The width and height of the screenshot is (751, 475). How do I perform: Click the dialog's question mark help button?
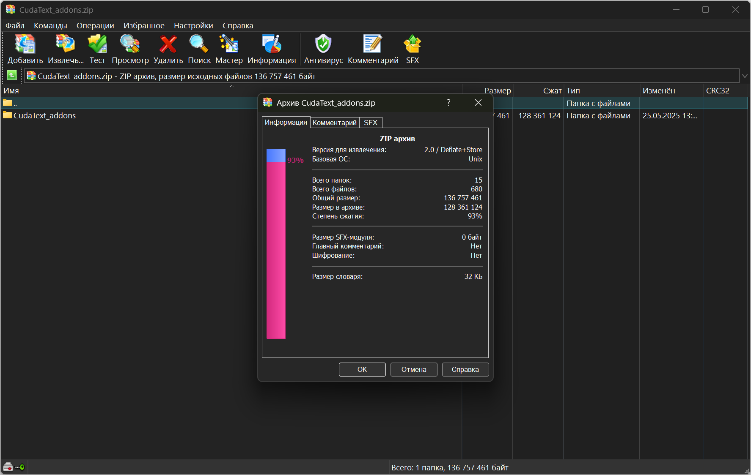coord(448,103)
